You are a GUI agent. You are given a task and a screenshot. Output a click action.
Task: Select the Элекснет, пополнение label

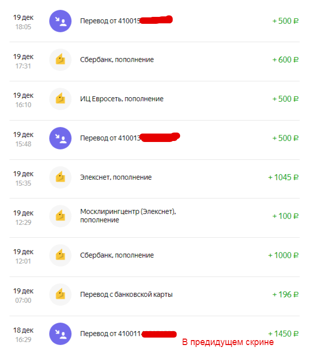click(x=116, y=177)
